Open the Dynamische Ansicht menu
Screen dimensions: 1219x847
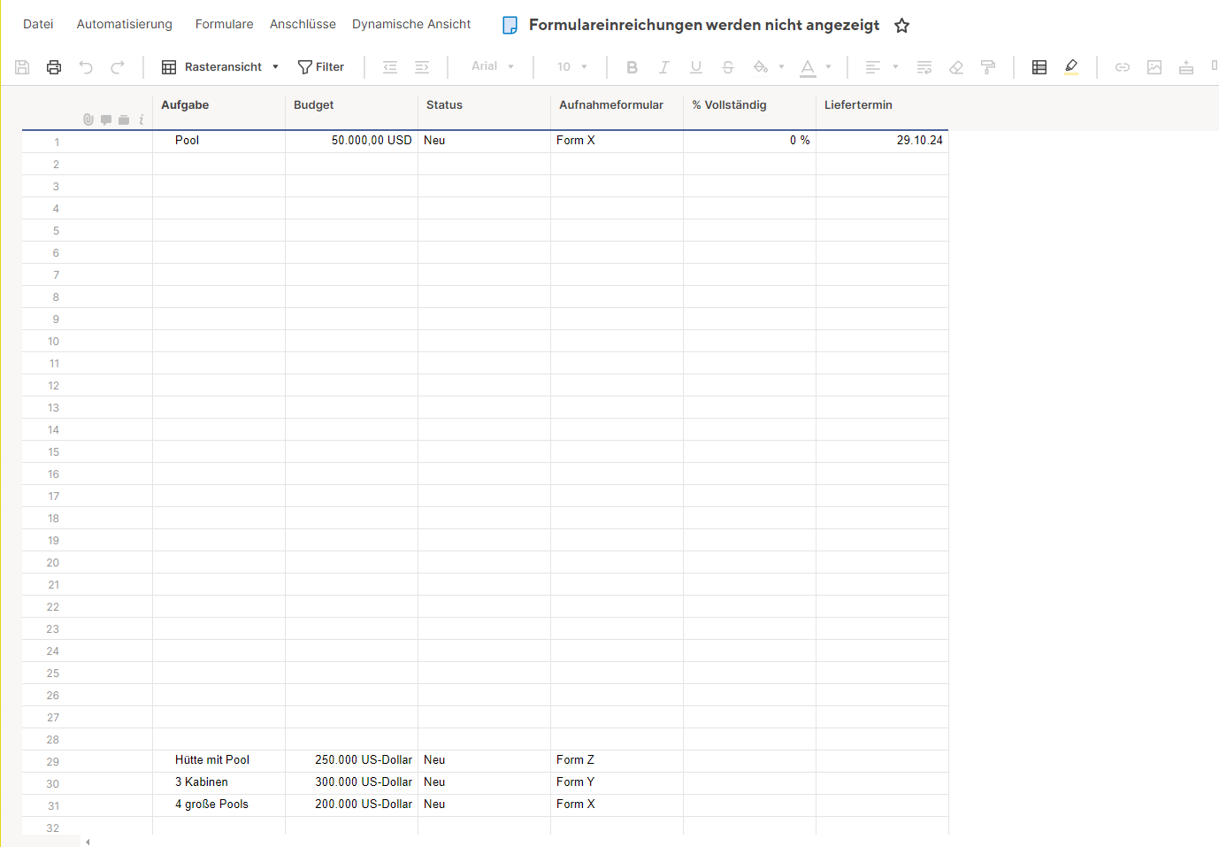click(411, 24)
